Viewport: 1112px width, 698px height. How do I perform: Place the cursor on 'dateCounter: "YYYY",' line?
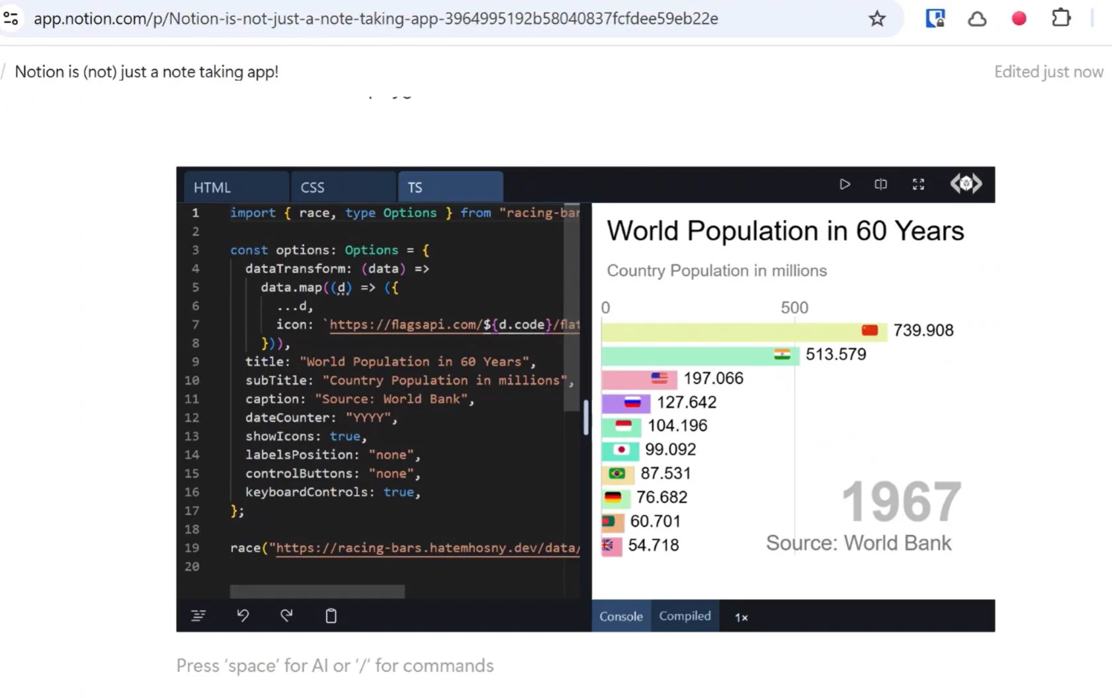coord(321,417)
